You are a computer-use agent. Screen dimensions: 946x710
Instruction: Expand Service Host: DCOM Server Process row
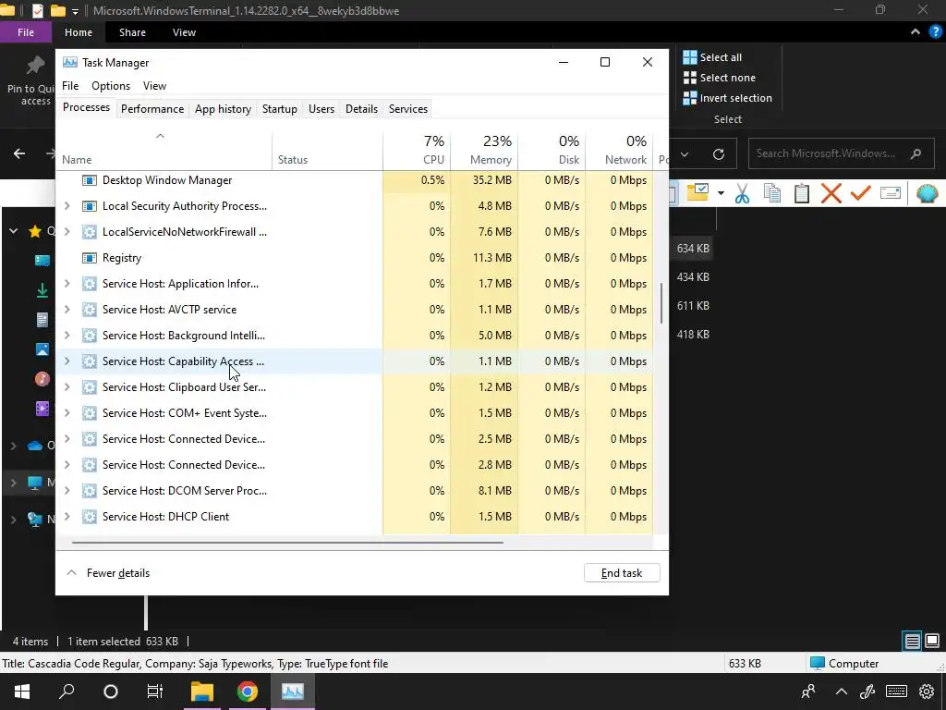(x=67, y=491)
